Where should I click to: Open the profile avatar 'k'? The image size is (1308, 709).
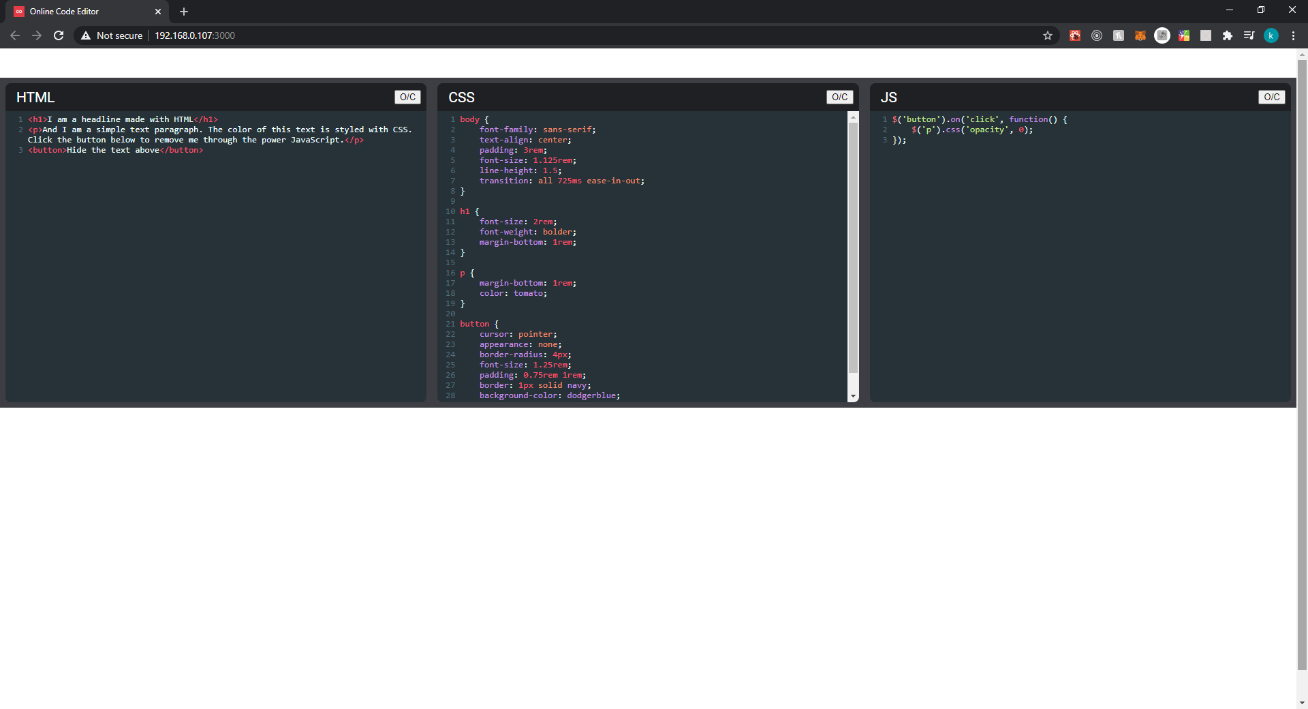(1271, 35)
